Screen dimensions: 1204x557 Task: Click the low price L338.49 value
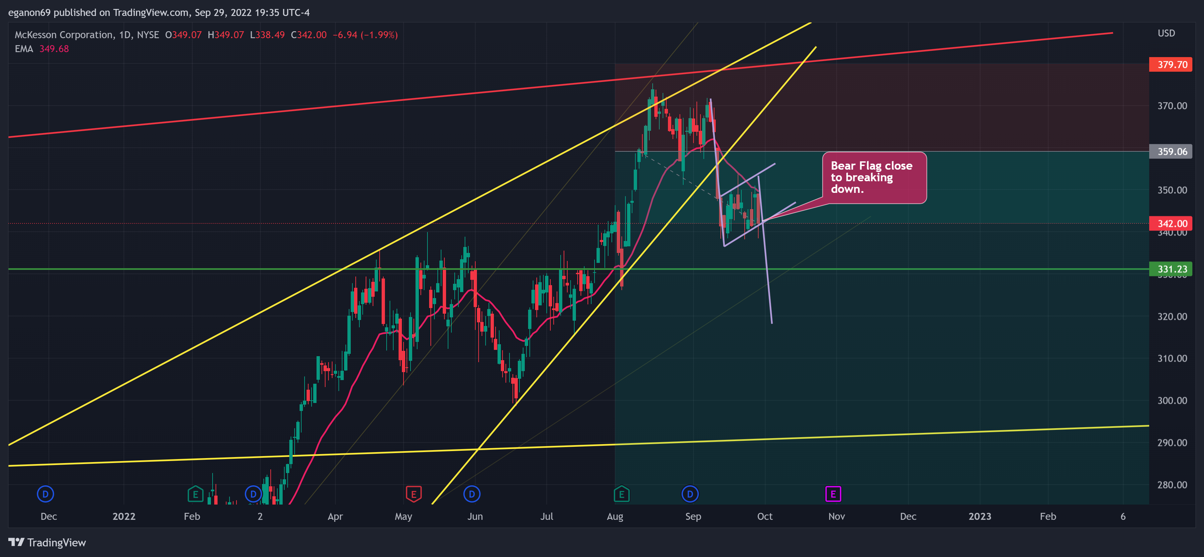(x=267, y=35)
